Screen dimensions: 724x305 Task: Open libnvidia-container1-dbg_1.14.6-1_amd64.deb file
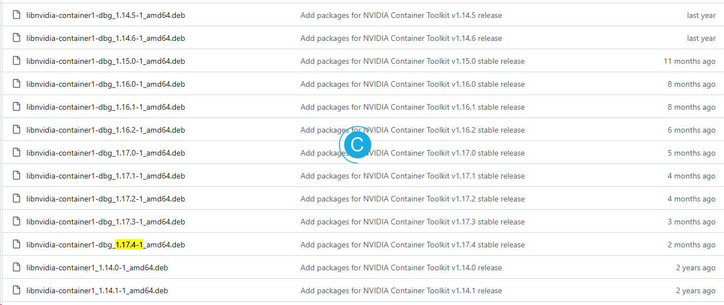105,38
